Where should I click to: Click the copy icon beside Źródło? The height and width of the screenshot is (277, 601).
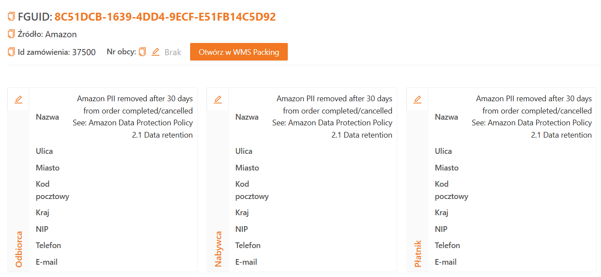(x=11, y=34)
